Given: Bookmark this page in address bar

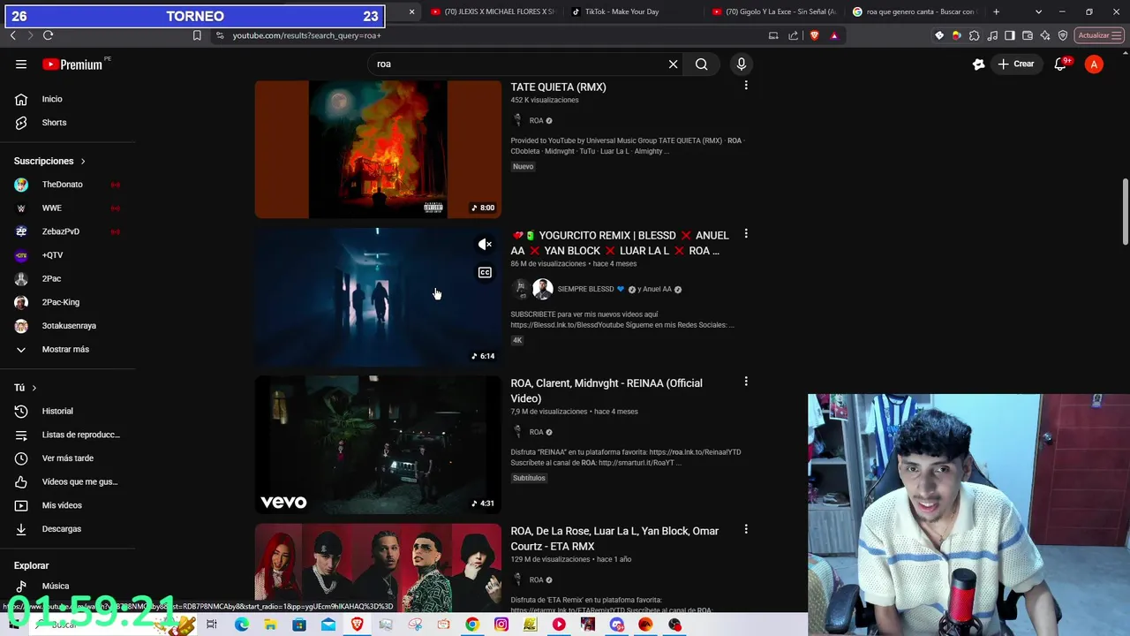Looking at the screenshot, I should coord(197,35).
